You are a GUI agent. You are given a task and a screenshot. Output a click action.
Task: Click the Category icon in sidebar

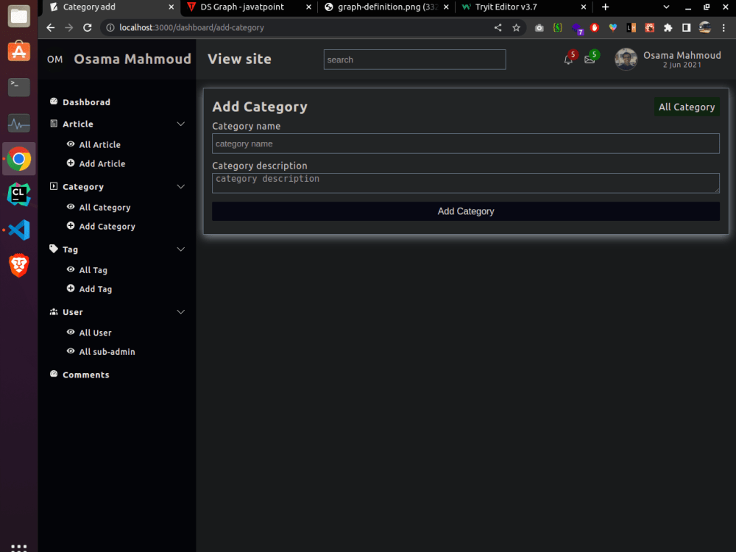(54, 186)
